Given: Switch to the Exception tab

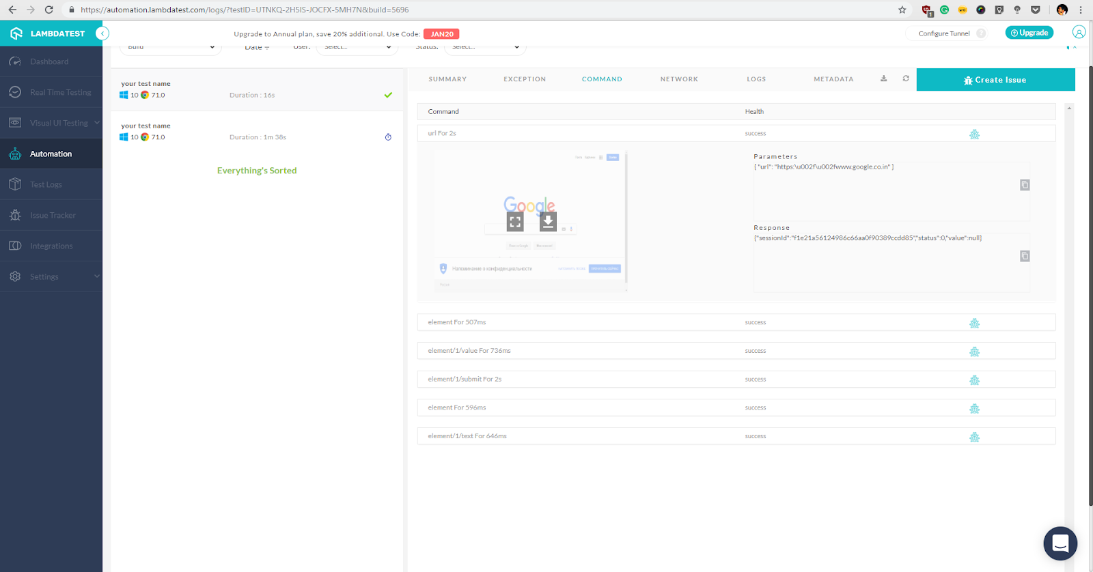Looking at the screenshot, I should (525, 79).
